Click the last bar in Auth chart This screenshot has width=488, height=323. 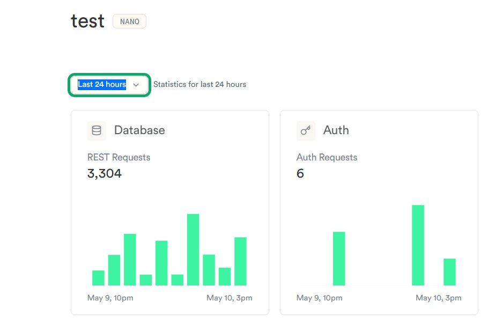450,272
